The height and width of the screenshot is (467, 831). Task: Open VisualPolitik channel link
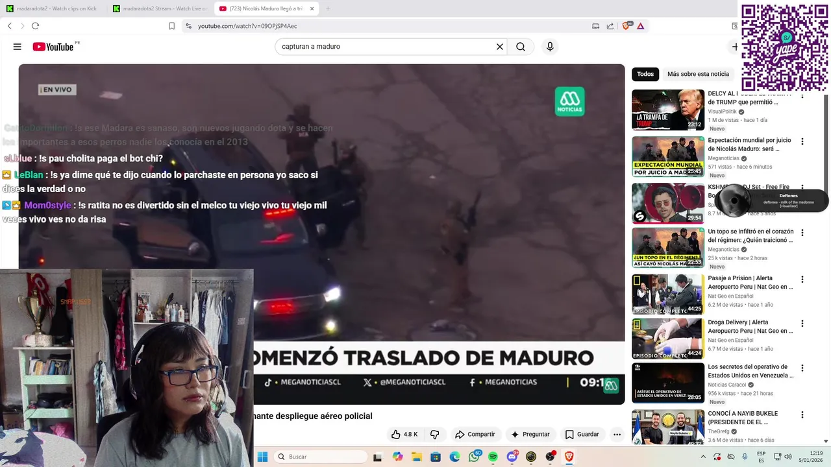[x=722, y=112]
